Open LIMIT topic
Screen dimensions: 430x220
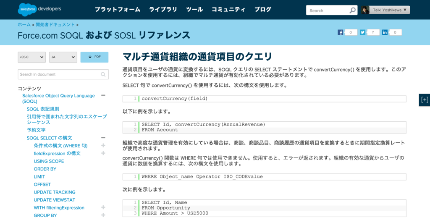point(39,177)
